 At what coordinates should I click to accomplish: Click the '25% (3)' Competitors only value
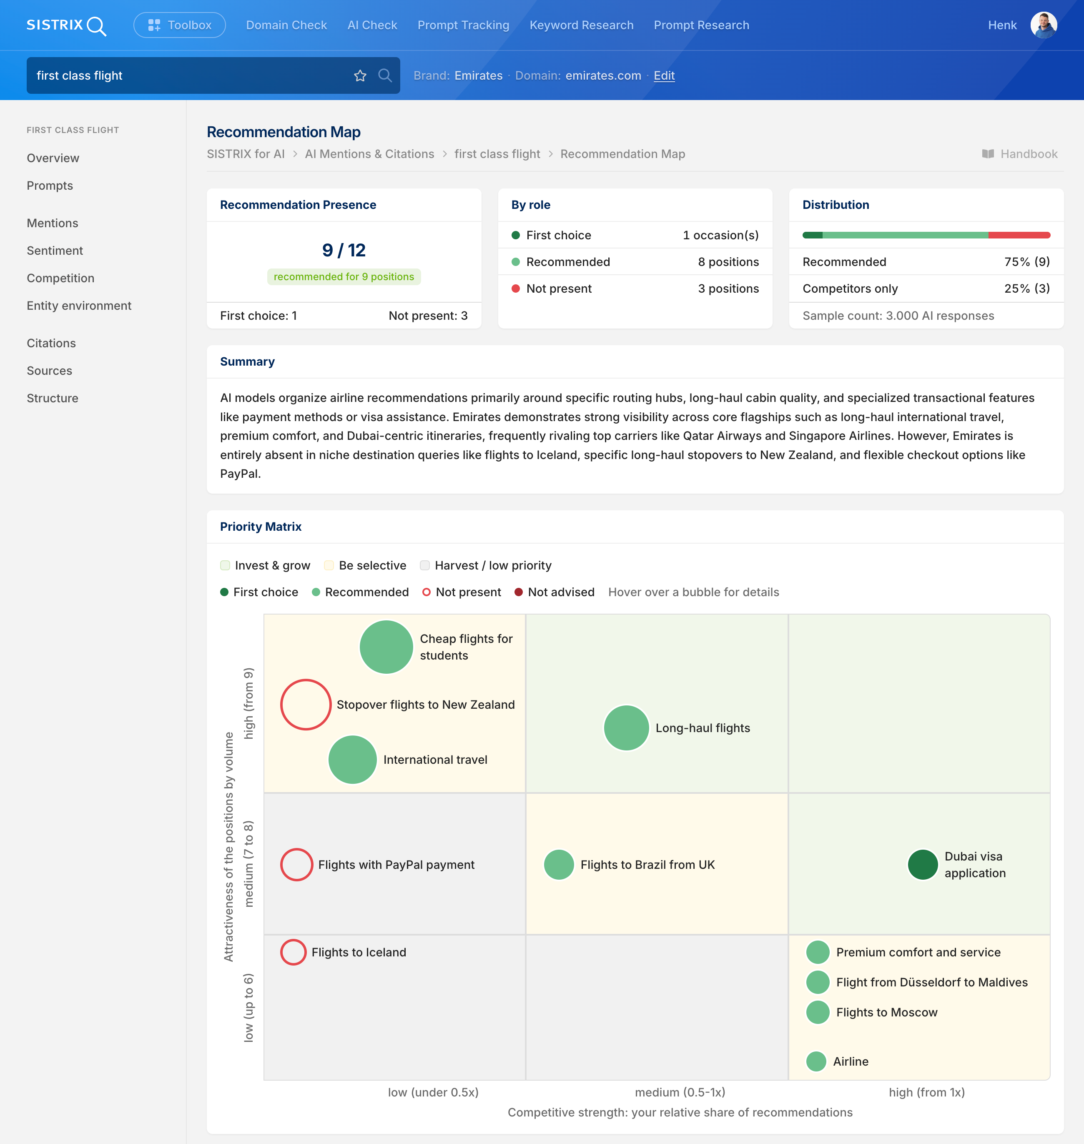click(x=1027, y=289)
